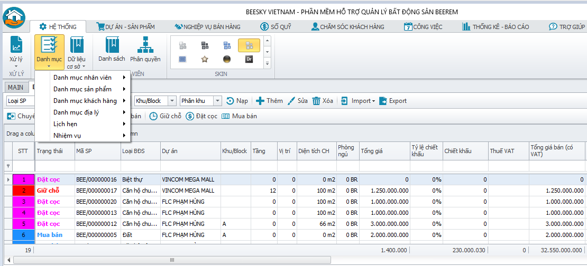Select the Mua bán status cell in row 6
587x266 pixels.
click(x=54, y=235)
